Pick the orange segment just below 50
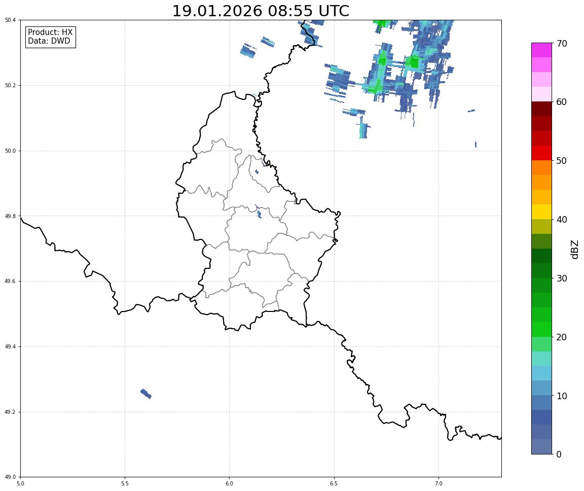 541,168
